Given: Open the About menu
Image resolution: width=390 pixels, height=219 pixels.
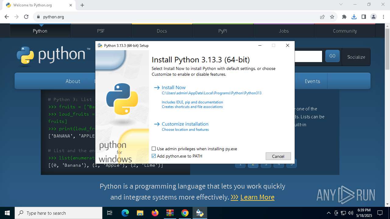Looking at the screenshot, I should [73, 81].
